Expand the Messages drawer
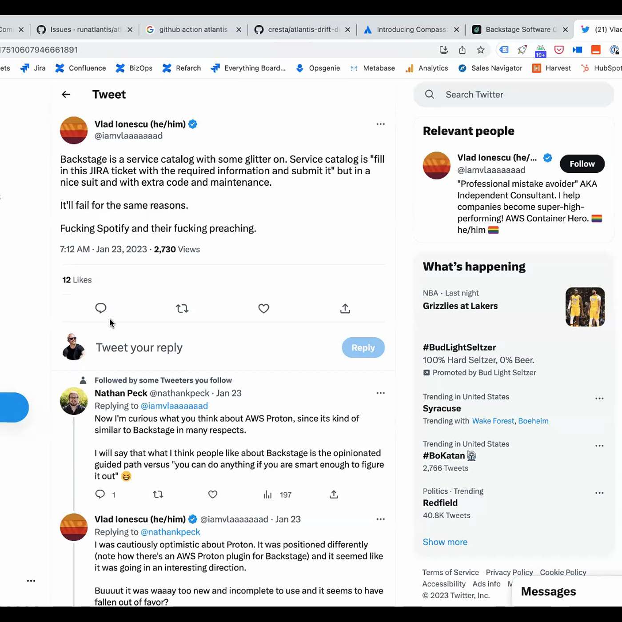 (x=567, y=591)
